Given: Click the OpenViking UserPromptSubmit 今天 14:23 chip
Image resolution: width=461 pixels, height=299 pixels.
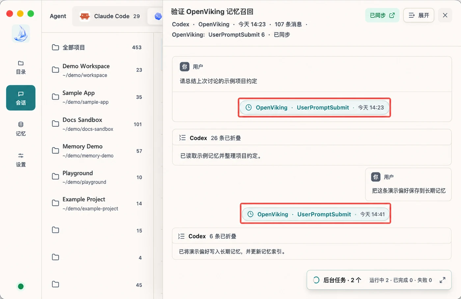Looking at the screenshot, I should point(314,107).
